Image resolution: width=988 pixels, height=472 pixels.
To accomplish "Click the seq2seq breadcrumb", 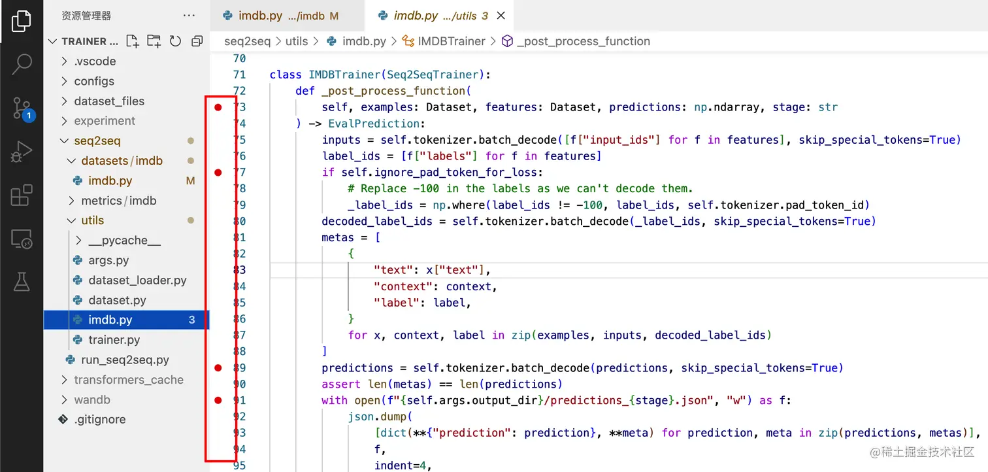I will click(247, 41).
